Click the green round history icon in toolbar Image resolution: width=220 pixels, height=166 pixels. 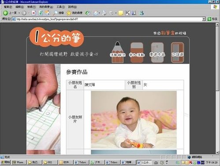88,13
